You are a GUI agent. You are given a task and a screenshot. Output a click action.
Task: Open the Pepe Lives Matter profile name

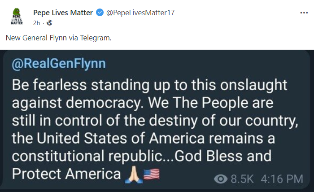(x=63, y=13)
